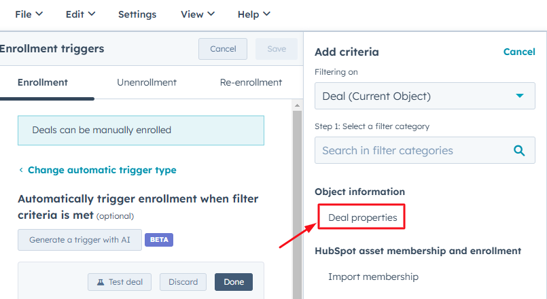Open the File menu
The height and width of the screenshot is (299, 547).
(29, 14)
